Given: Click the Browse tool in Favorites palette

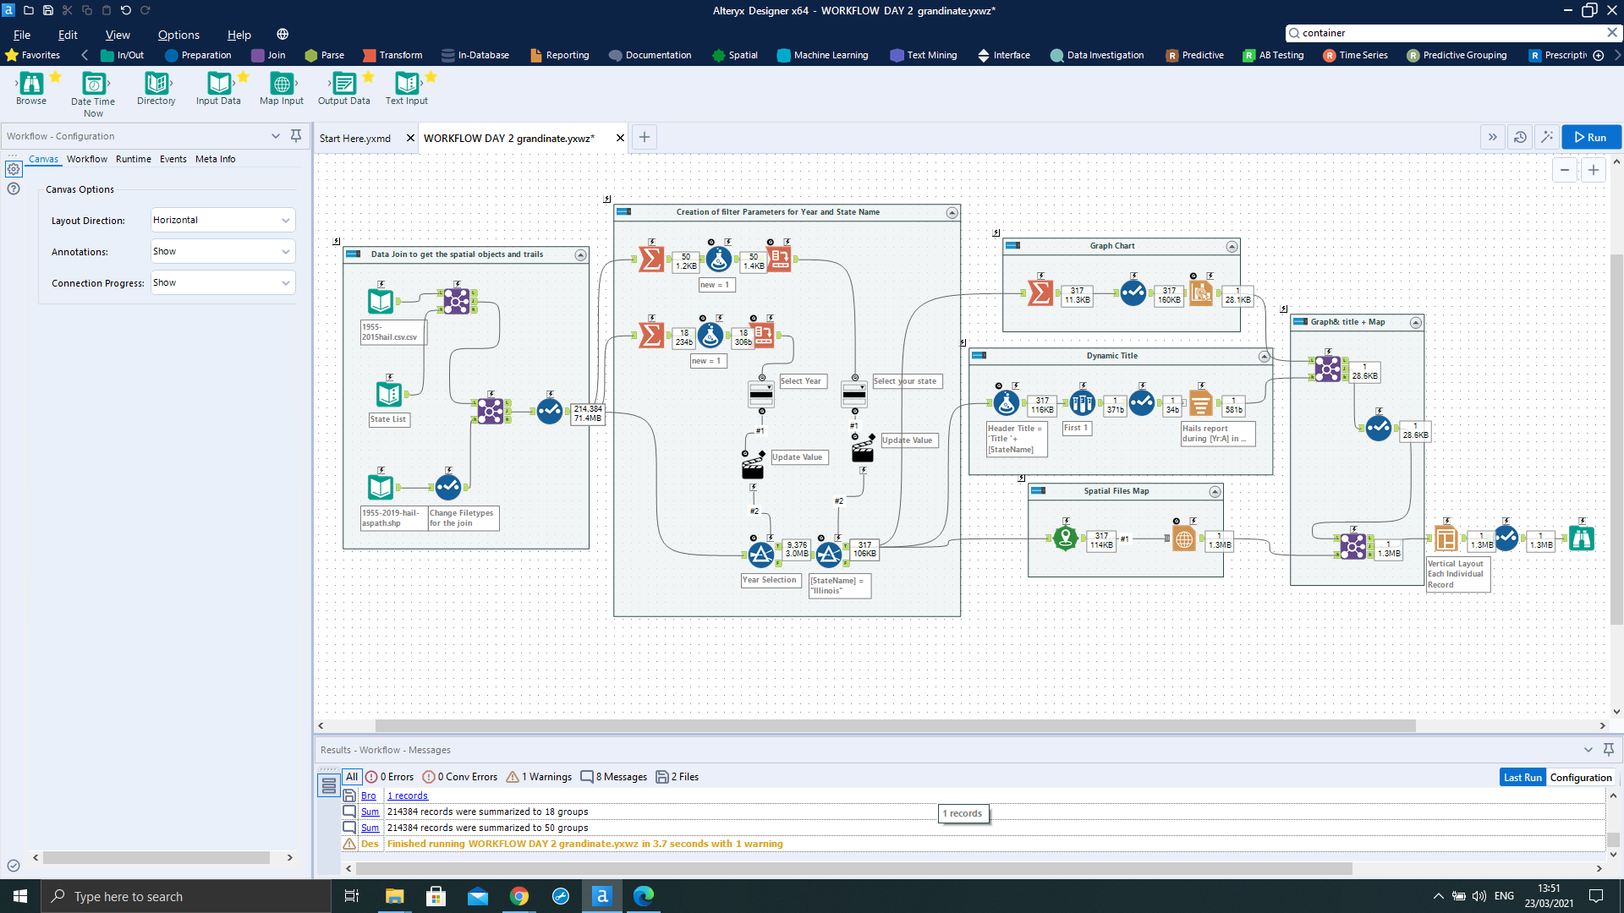Looking at the screenshot, I should 31,84.
